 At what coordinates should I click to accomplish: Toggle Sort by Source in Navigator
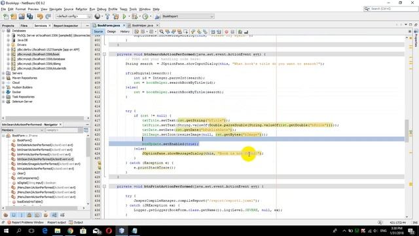(x=62, y=215)
